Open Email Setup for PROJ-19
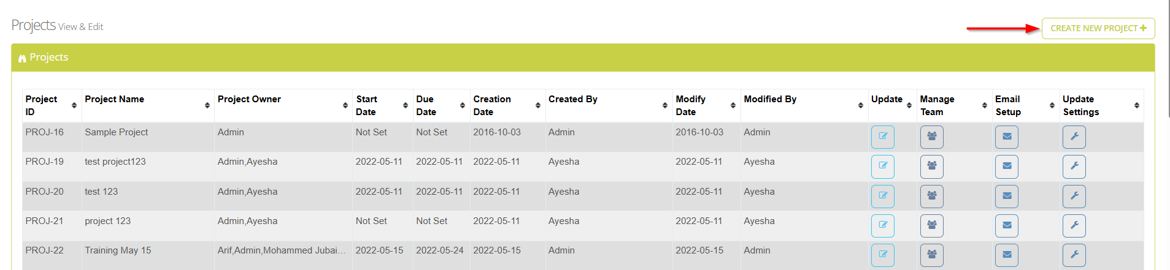Screen dimensions: 1170x270 (x=1006, y=166)
